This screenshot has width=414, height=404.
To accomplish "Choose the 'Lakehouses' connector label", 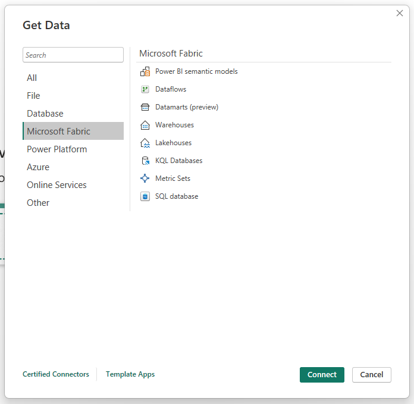I will pos(173,143).
